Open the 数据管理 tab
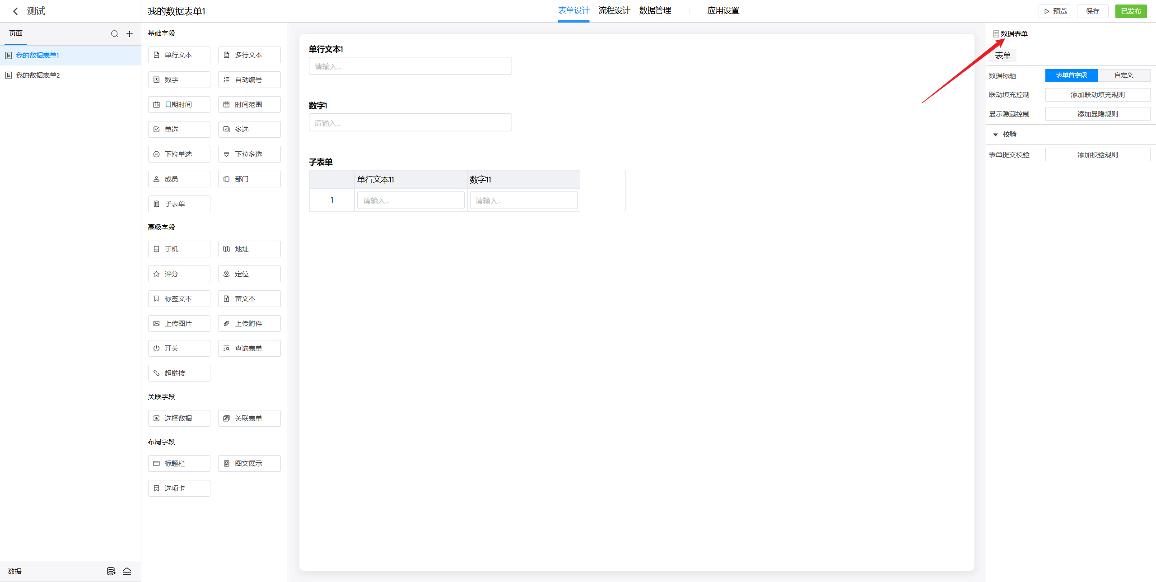Image resolution: width=1156 pixels, height=582 pixels. tap(655, 10)
